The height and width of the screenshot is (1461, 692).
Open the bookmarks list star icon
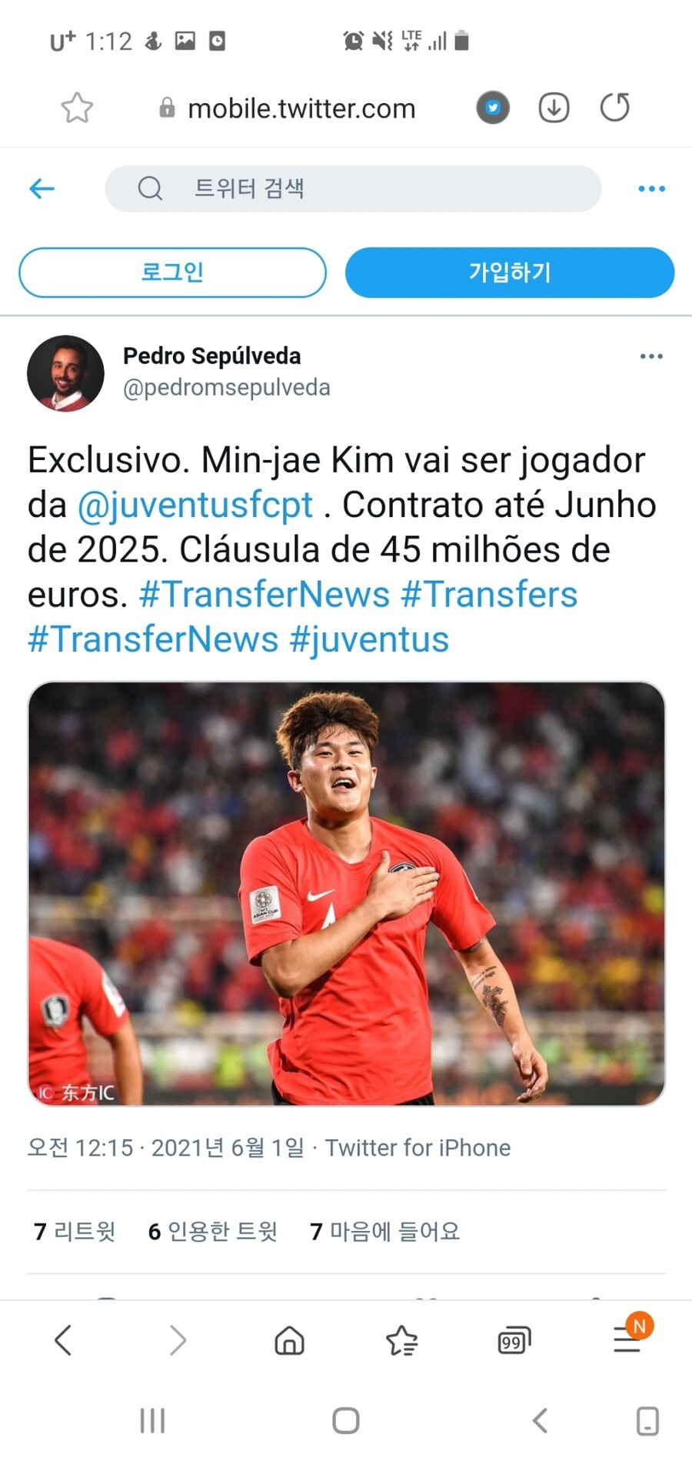[x=401, y=1340]
